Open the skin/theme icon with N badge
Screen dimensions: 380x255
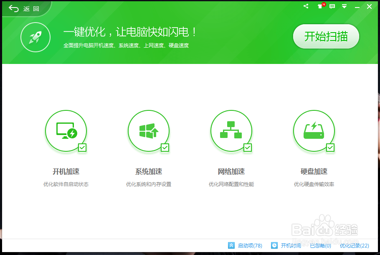(x=319, y=7)
